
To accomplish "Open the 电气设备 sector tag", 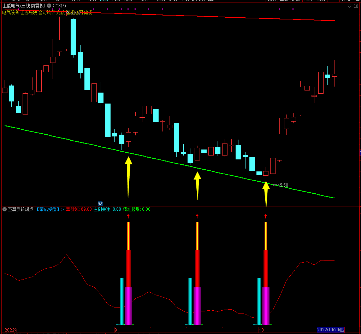I will (11, 12).
